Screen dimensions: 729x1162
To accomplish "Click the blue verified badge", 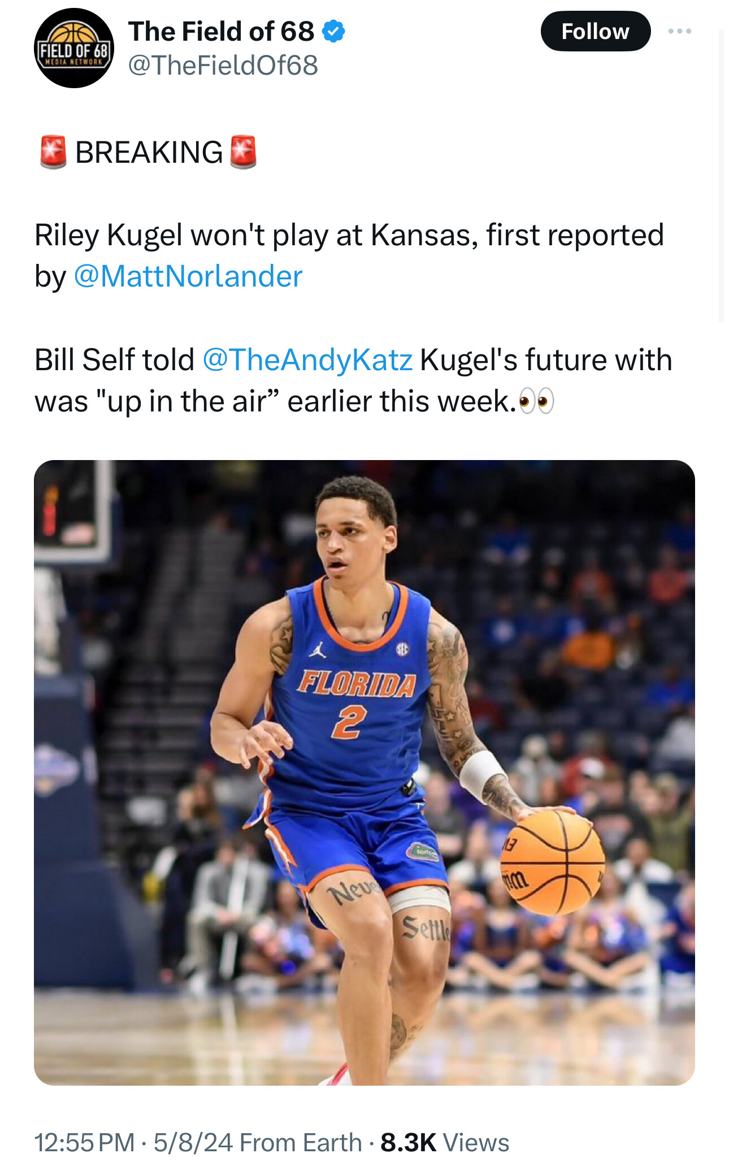I will click(x=333, y=31).
